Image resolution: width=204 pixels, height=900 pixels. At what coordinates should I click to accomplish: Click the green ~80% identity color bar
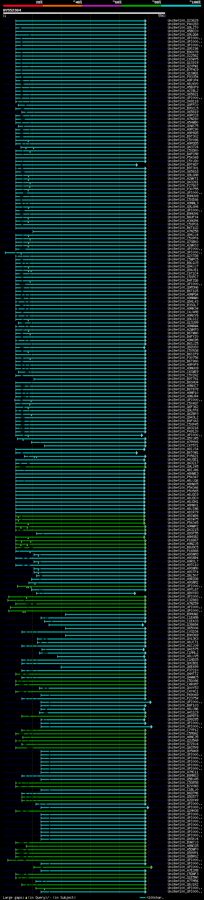point(142,6)
